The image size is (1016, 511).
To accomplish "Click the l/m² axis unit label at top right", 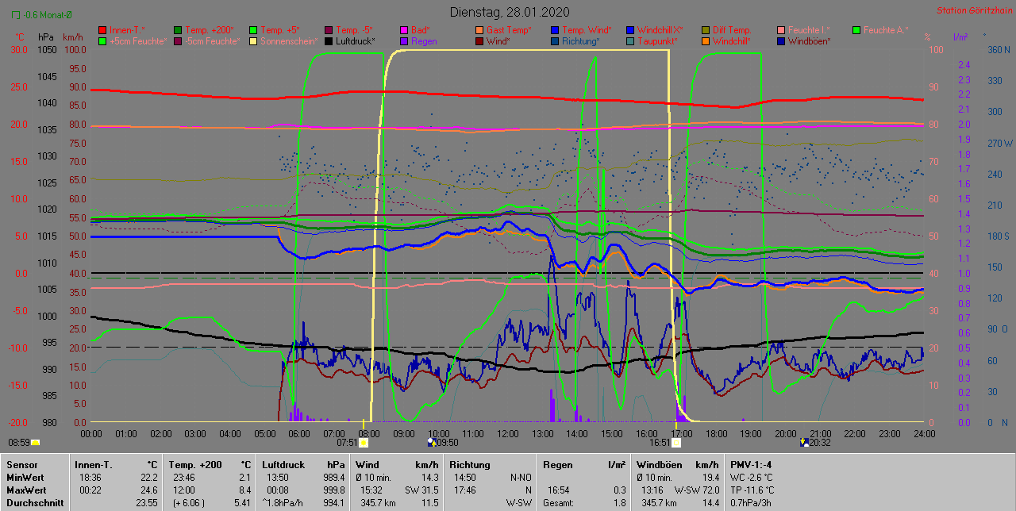I will coord(960,37).
